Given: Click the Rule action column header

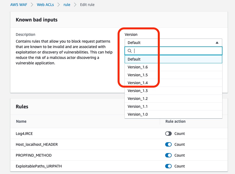Looking at the screenshot, I should [x=175, y=121].
